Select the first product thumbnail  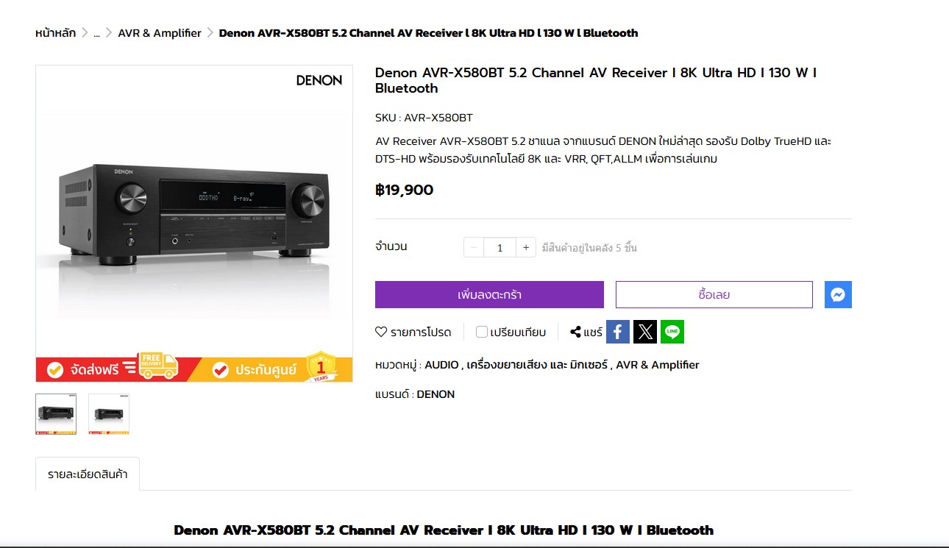pyautogui.click(x=56, y=414)
